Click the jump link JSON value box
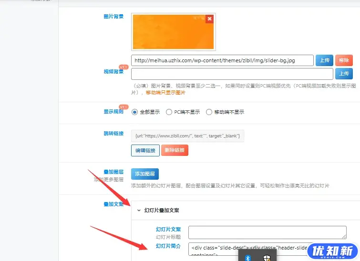The height and width of the screenshot is (261, 360). (188, 136)
